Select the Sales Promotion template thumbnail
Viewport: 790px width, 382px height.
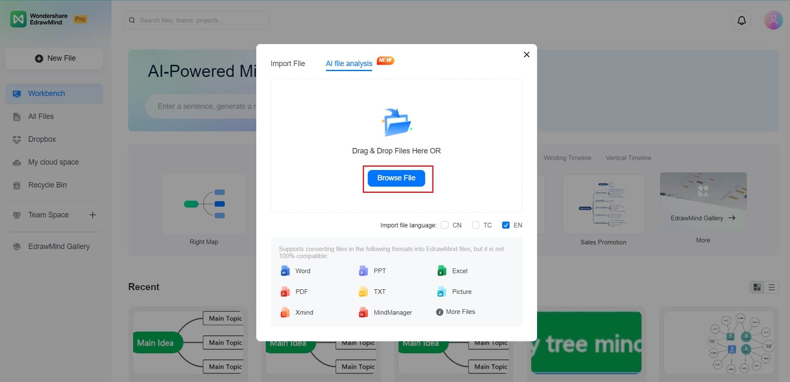(x=603, y=204)
